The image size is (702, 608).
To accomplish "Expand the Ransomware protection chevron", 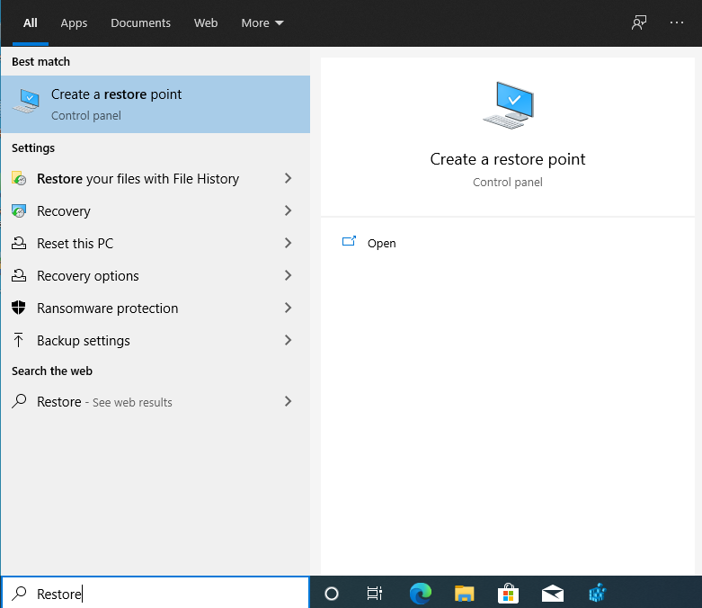I will point(288,308).
